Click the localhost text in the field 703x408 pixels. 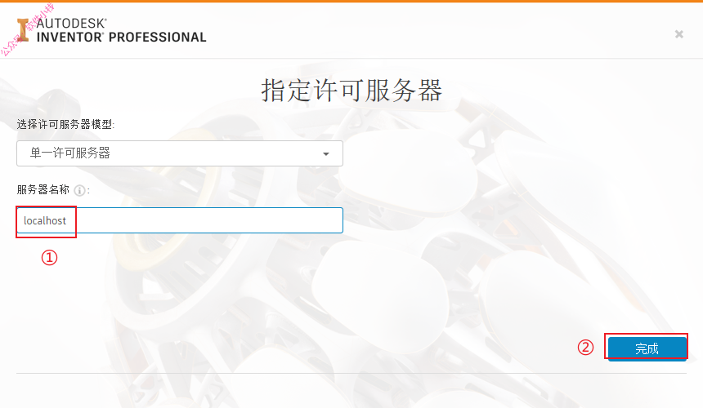point(45,220)
